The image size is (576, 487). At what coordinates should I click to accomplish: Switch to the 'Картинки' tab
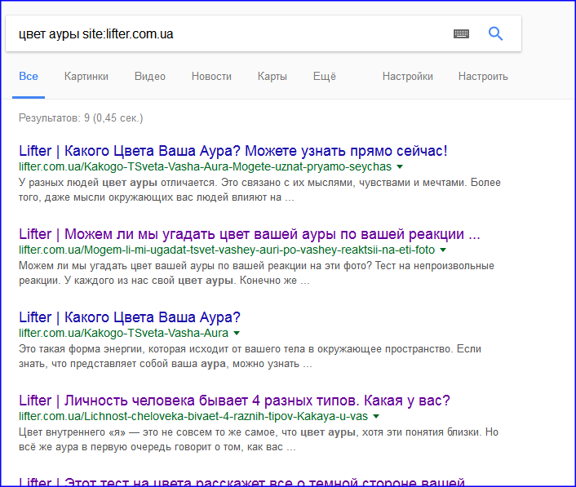pos(86,77)
